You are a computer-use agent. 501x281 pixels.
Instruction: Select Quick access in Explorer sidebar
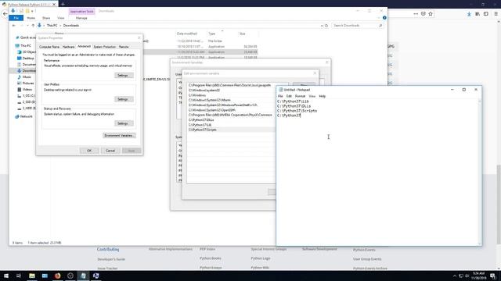click(x=26, y=37)
